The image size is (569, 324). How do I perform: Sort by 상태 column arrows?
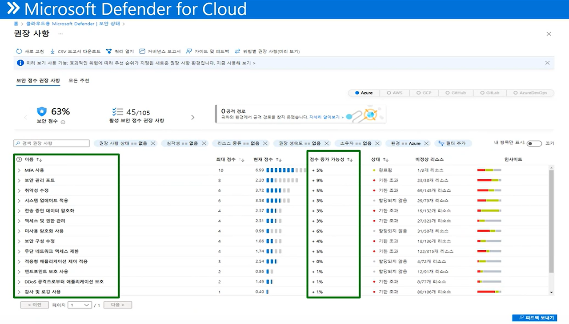(x=386, y=159)
